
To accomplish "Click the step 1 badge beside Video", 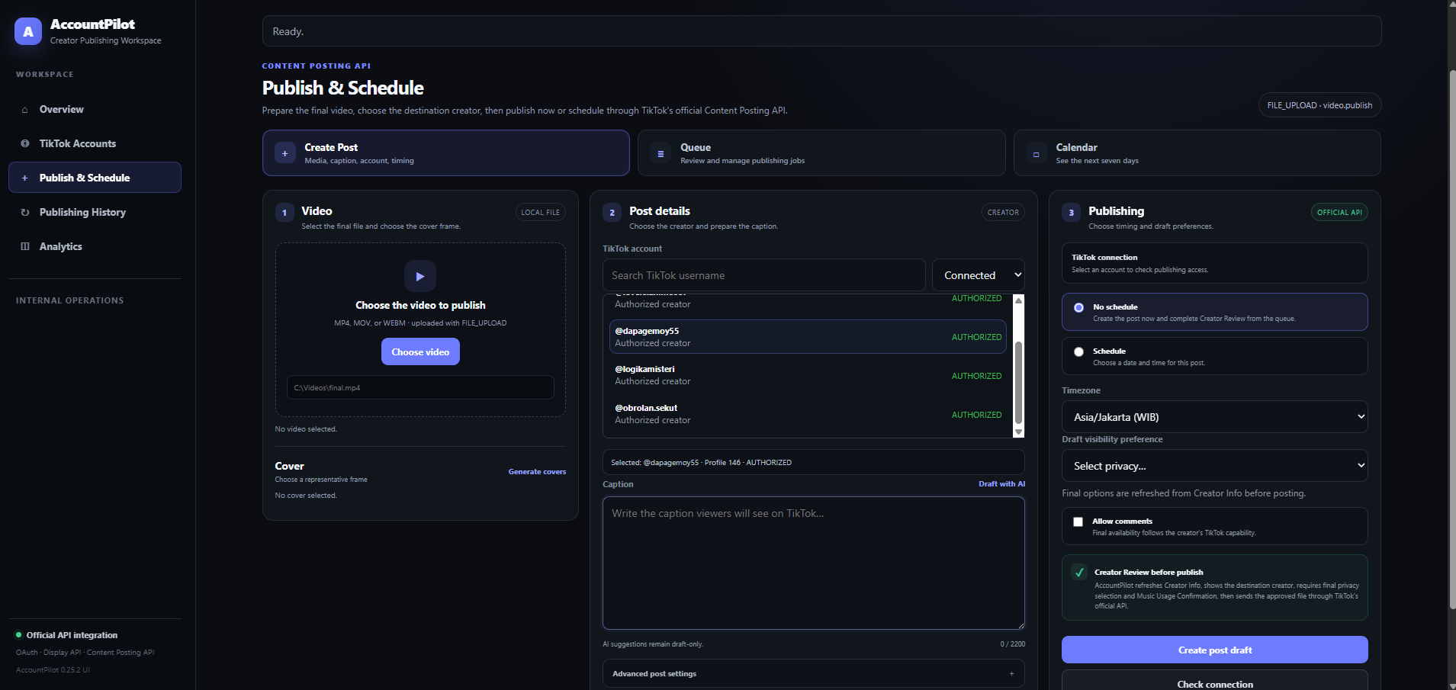I will click(284, 213).
